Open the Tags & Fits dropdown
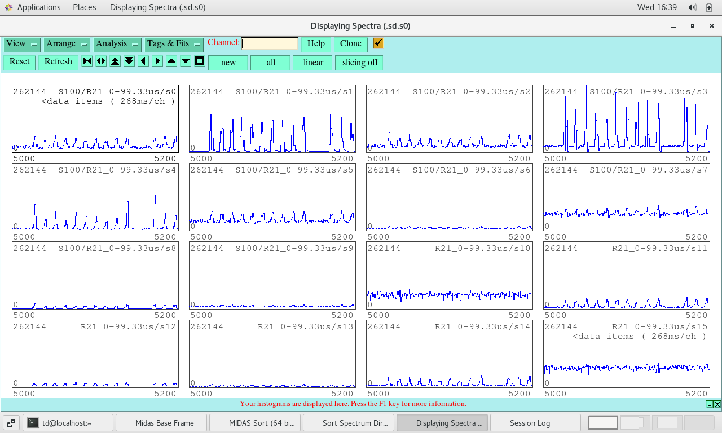The image size is (722, 433). point(174,44)
